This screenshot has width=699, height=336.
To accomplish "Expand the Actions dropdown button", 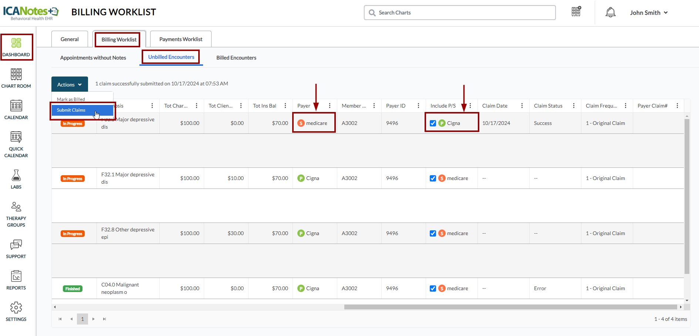I will tap(70, 85).
